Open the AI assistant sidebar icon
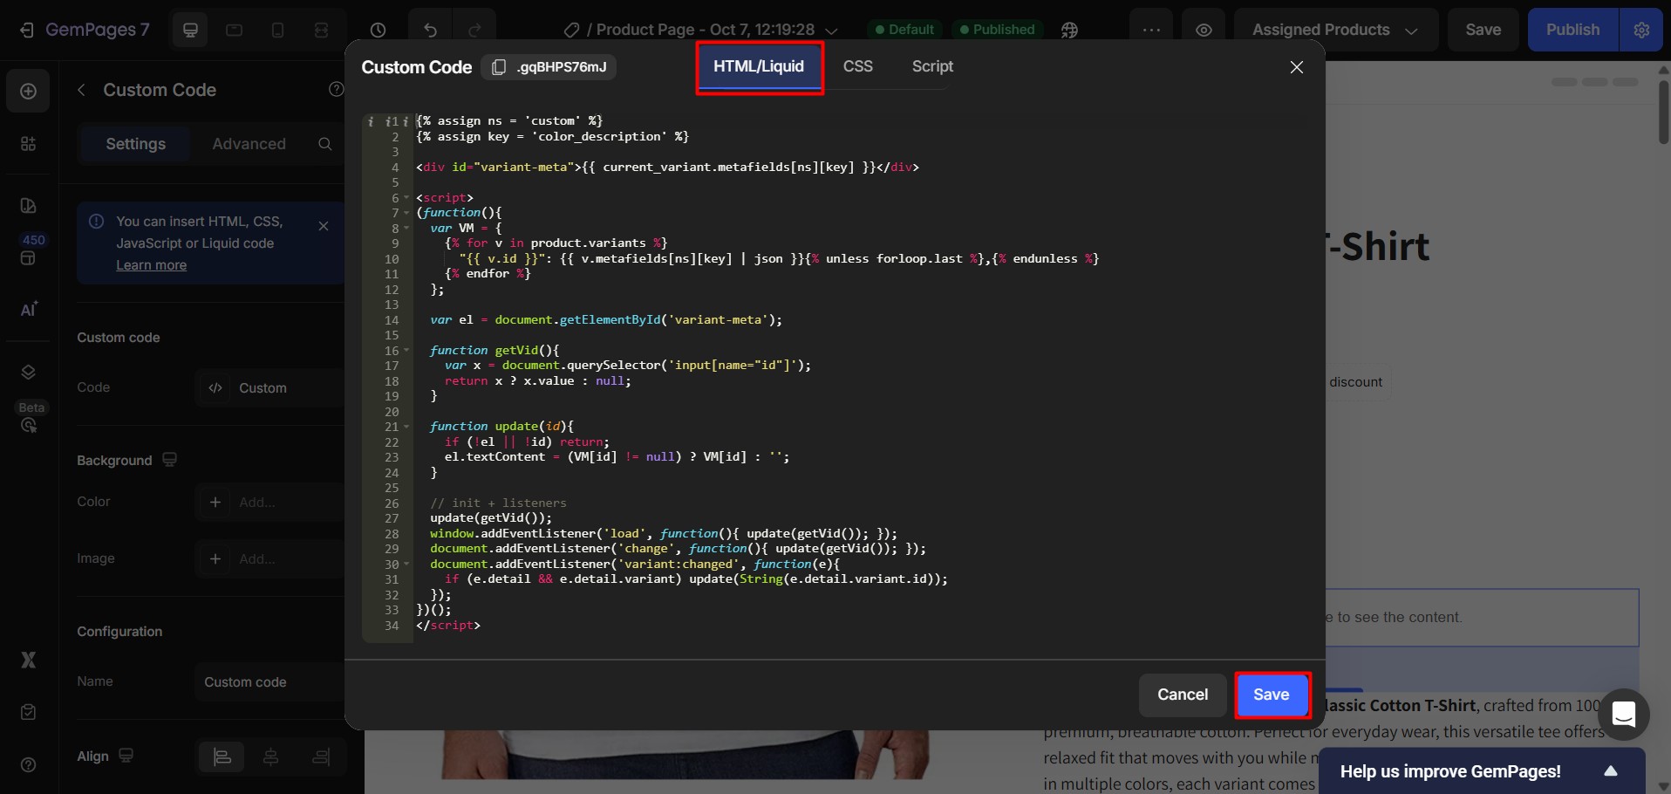The image size is (1671, 794). (x=28, y=310)
